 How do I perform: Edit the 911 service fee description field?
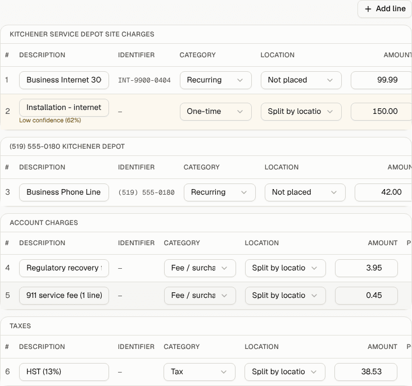click(x=64, y=296)
